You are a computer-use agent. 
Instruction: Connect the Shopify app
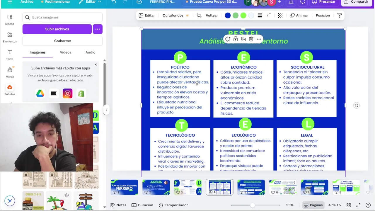[x=81, y=93]
